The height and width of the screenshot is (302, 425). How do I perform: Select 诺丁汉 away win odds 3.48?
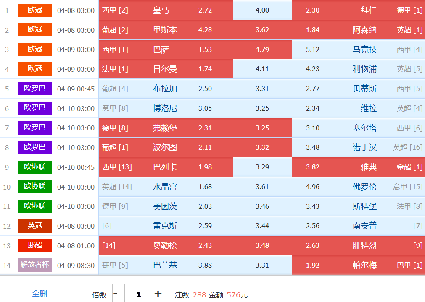(359, 147)
